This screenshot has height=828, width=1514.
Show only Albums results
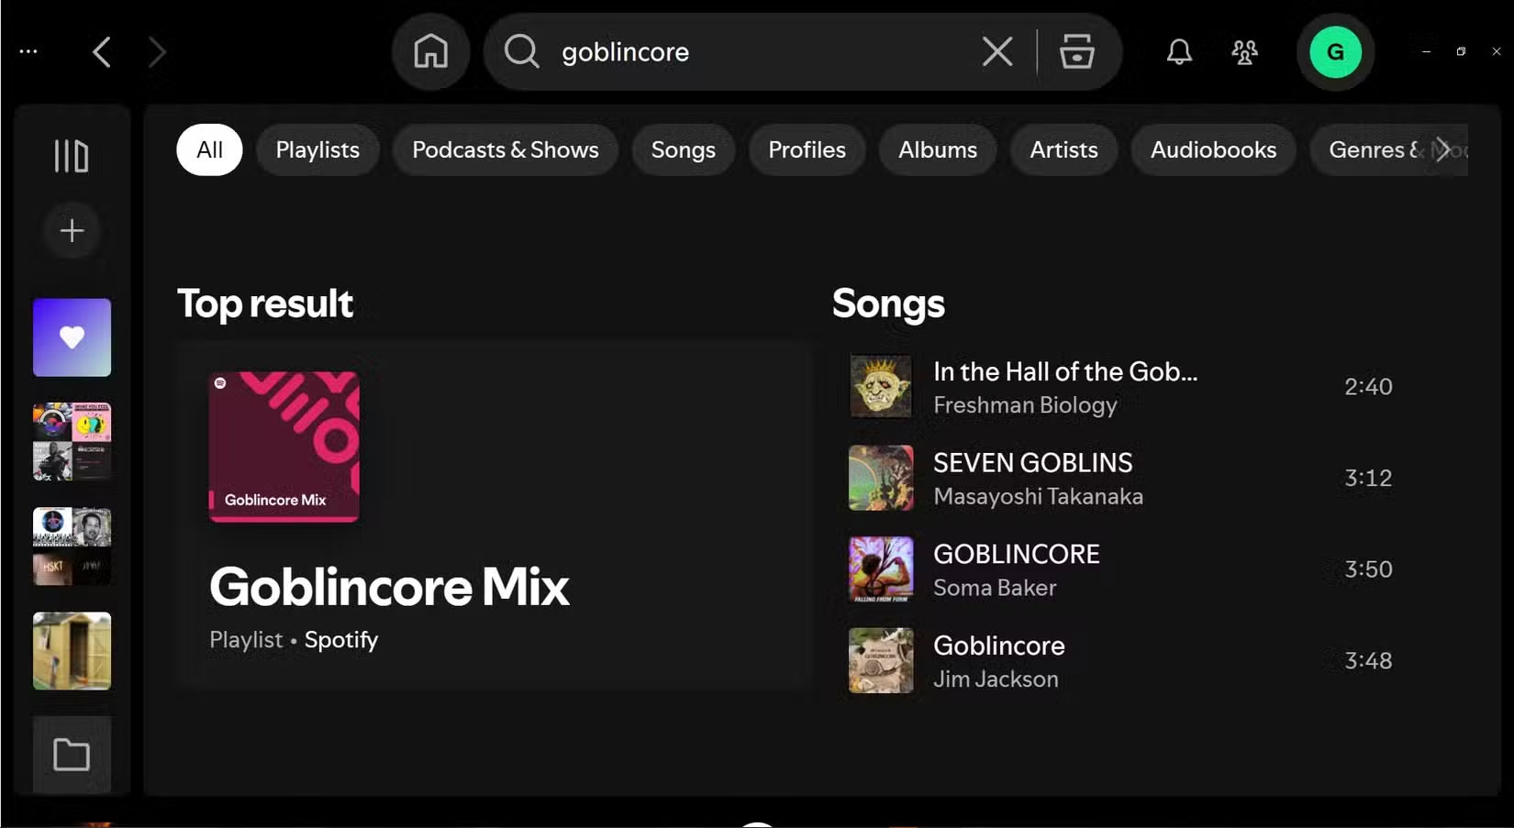[937, 149]
